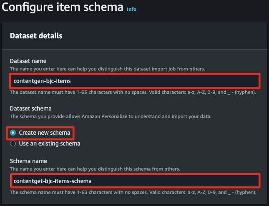Focus the Dataset name input field

(x=135, y=81)
